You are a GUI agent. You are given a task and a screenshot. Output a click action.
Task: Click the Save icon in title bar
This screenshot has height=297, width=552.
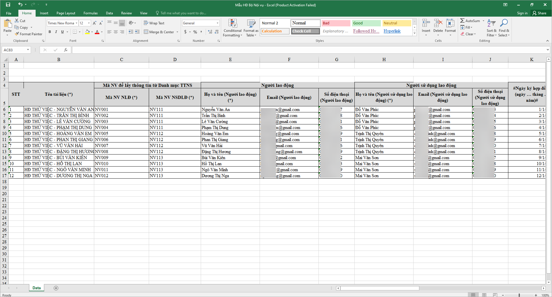(8, 5)
